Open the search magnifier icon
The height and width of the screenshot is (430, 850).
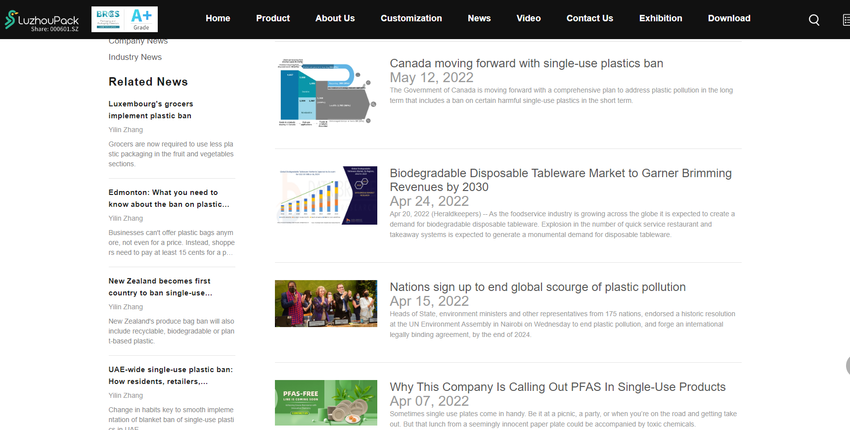(x=813, y=20)
